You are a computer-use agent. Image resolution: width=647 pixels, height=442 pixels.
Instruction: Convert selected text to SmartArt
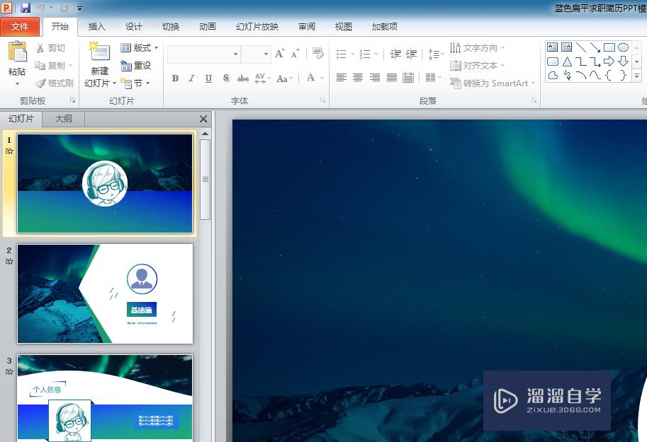coord(491,83)
